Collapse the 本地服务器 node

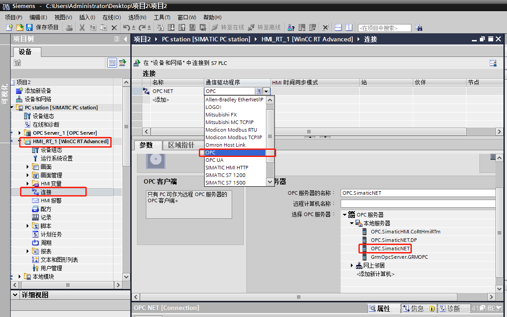[352, 223]
